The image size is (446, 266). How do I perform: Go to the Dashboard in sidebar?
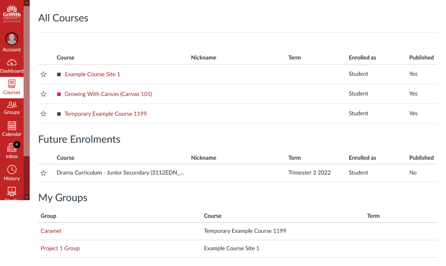[x=12, y=63]
